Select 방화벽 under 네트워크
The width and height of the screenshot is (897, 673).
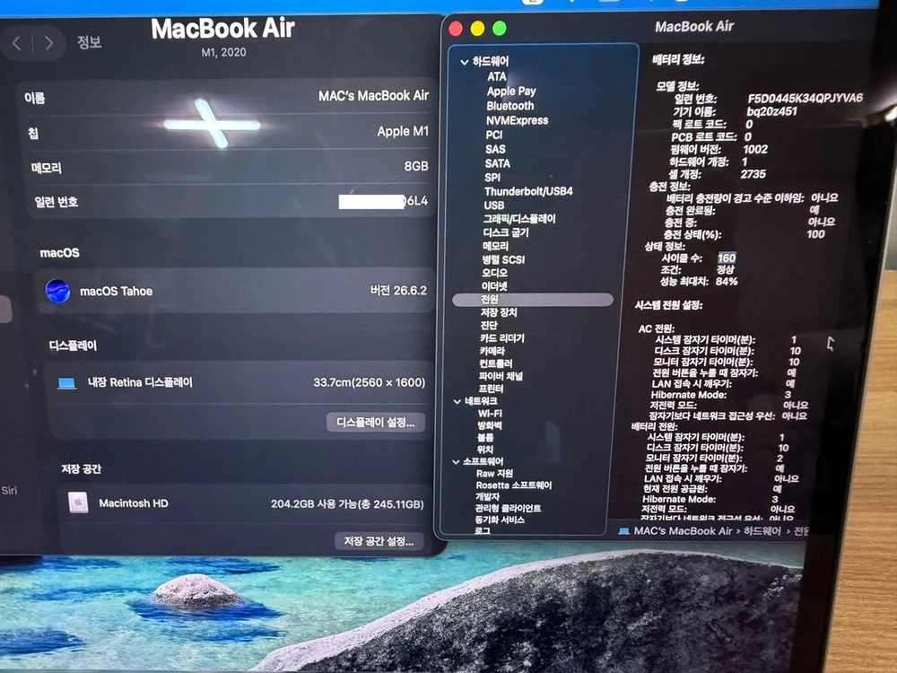pyautogui.click(x=490, y=425)
